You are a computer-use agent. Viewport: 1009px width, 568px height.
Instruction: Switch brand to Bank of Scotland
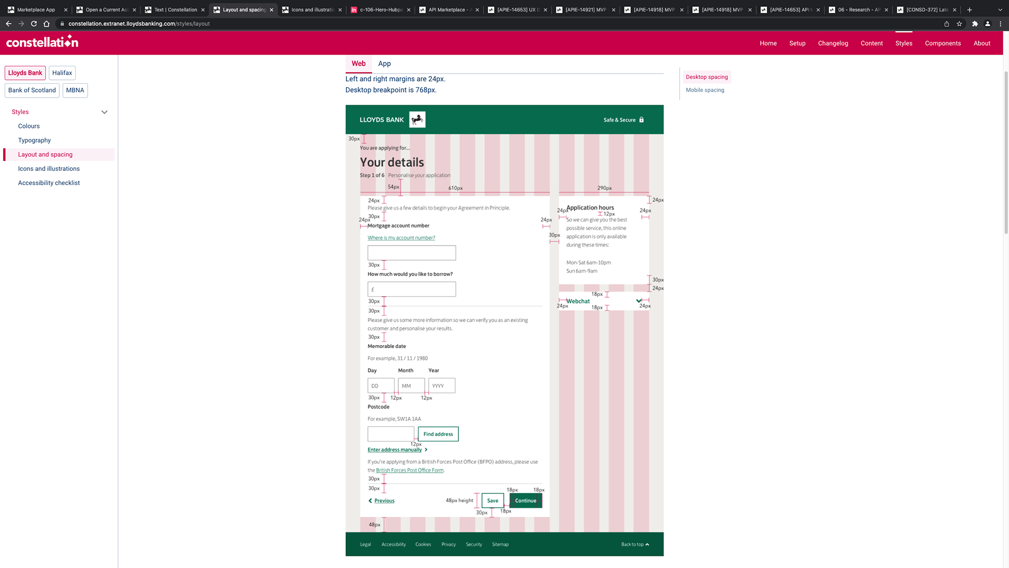pyautogui.click(x=32, y=90)
